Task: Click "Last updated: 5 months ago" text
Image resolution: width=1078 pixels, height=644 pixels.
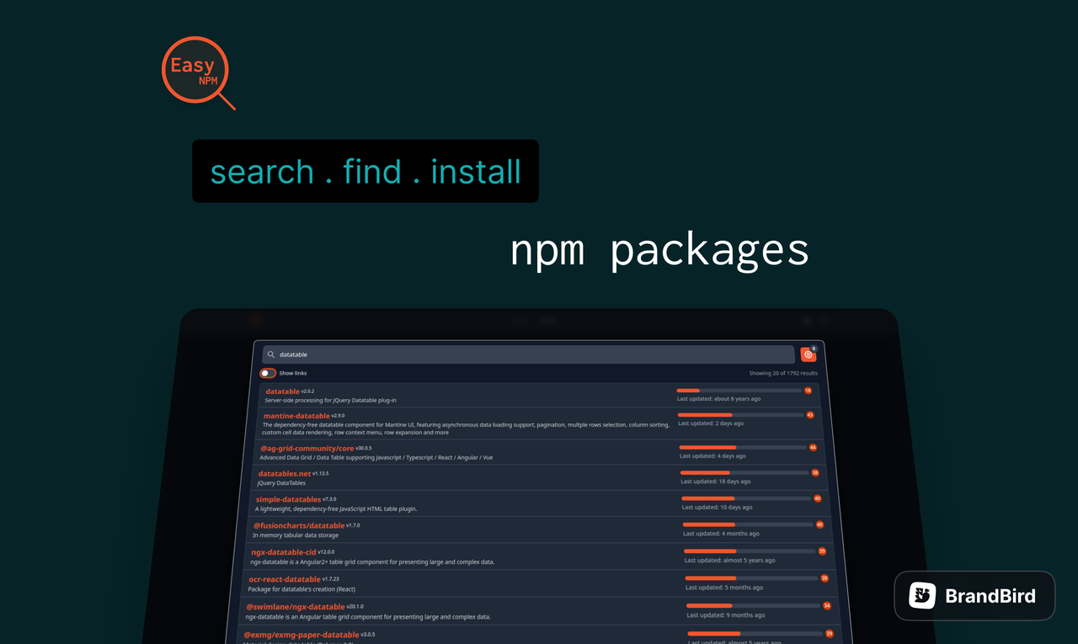Action: pos(725,588)
